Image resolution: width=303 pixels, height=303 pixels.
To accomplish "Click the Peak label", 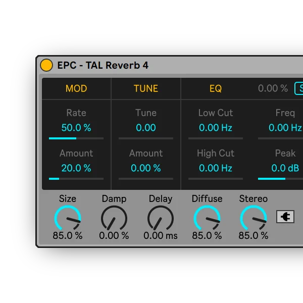I will [285, 153].
